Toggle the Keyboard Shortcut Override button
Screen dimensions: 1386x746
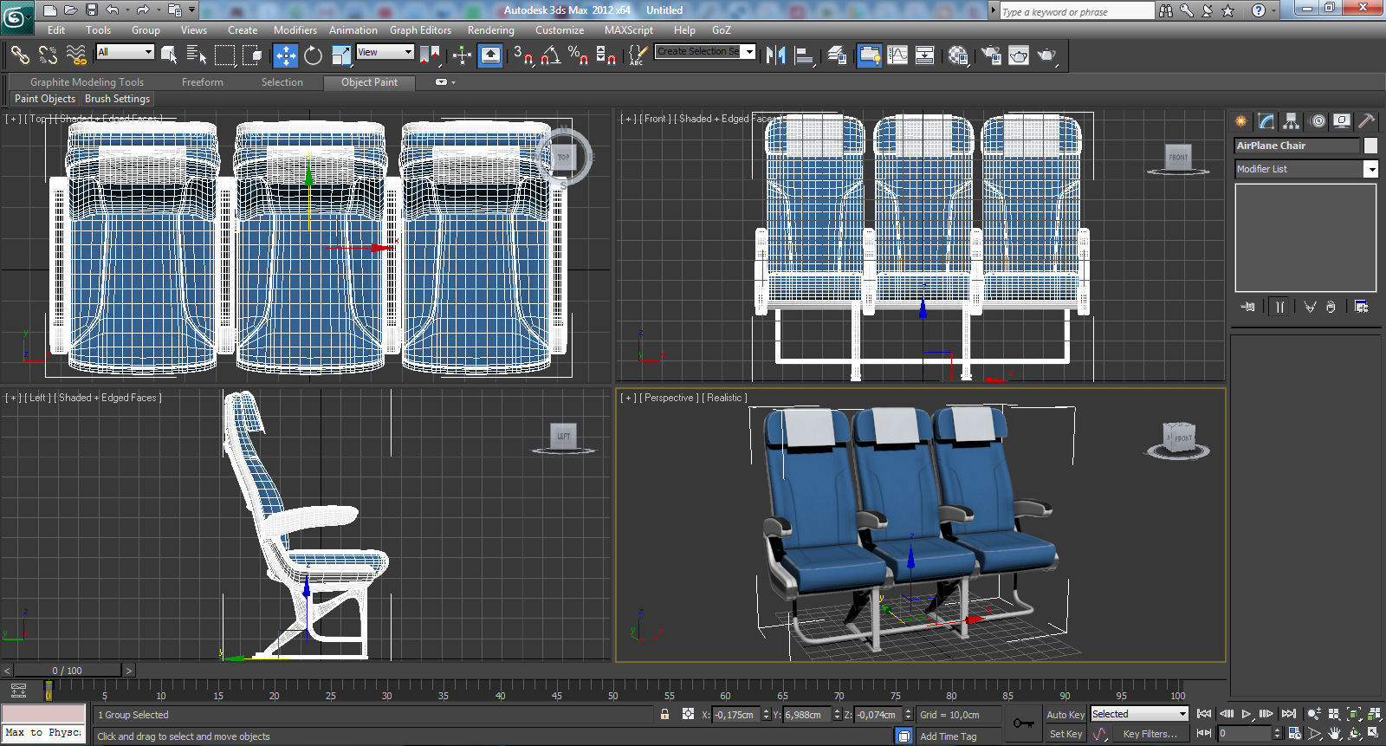(490, 55)
